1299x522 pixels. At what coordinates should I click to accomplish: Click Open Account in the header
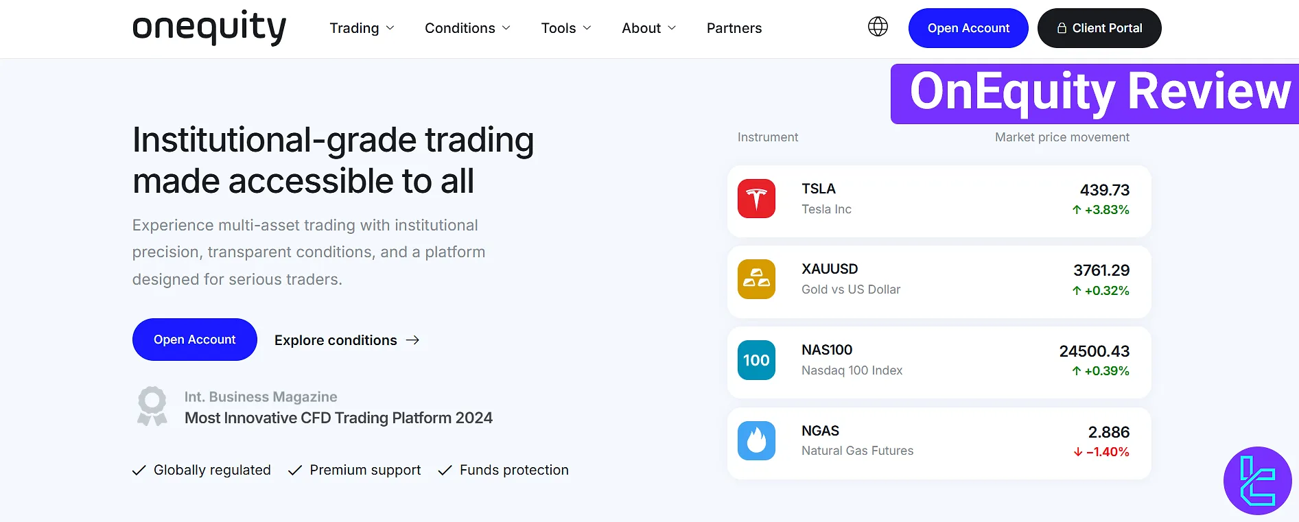click(968, 28)
